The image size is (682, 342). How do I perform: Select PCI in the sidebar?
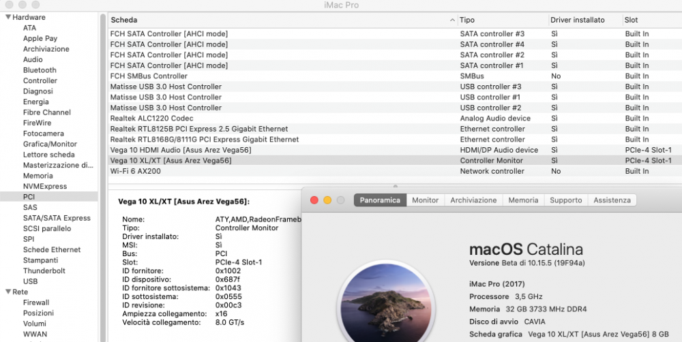tap(29, 196)
